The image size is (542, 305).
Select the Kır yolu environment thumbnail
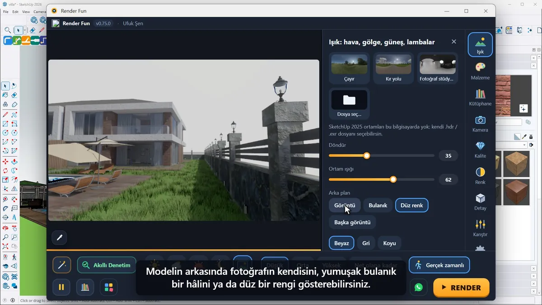tap(393, 68)
